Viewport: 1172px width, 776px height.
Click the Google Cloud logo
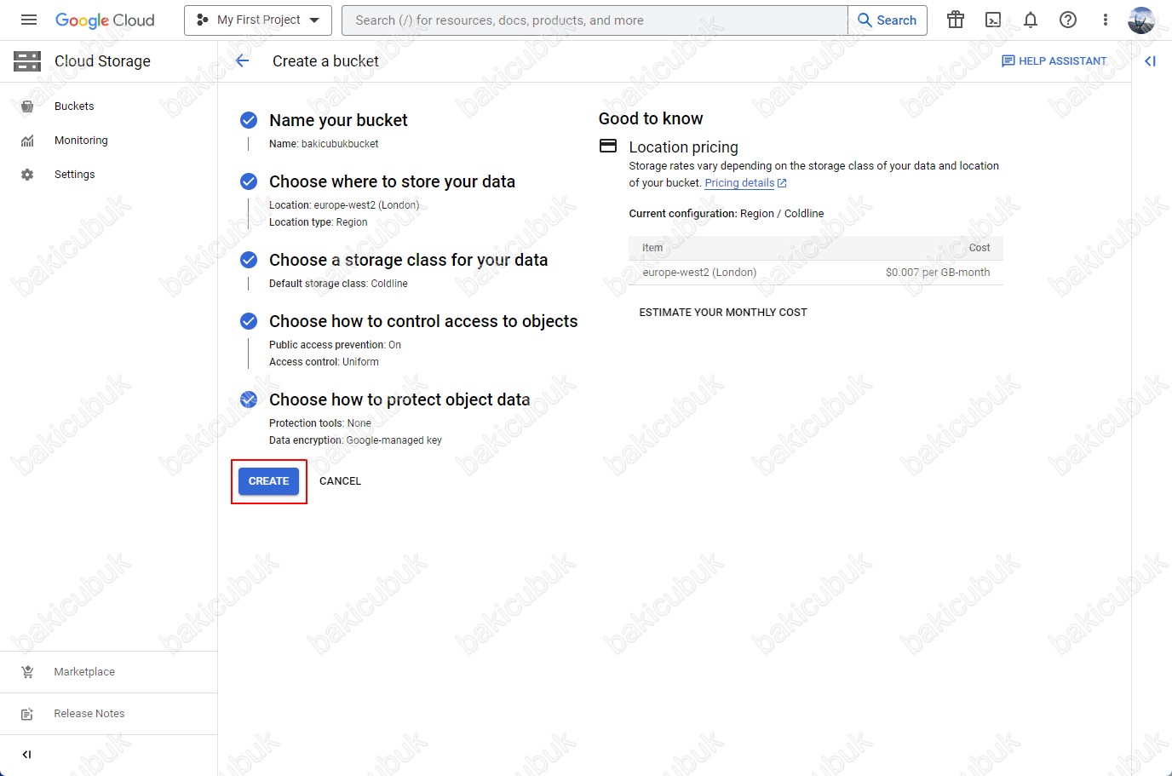(105, 20)
